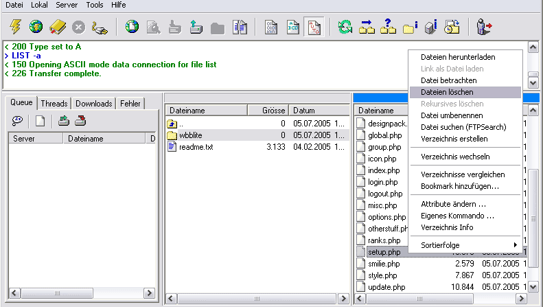Click the green refresh arrows icon

point(345,27)
